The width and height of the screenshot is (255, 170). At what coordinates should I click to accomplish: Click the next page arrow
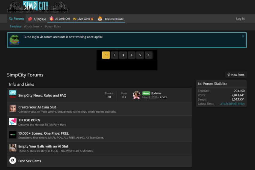point(148,55)
